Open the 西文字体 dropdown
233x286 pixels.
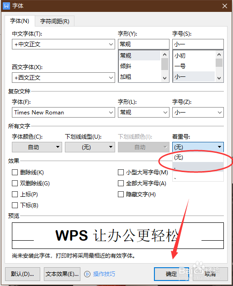pos(64,78)
